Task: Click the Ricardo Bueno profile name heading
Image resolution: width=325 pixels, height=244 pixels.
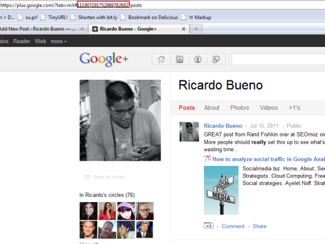Action: tap(221, 85)
